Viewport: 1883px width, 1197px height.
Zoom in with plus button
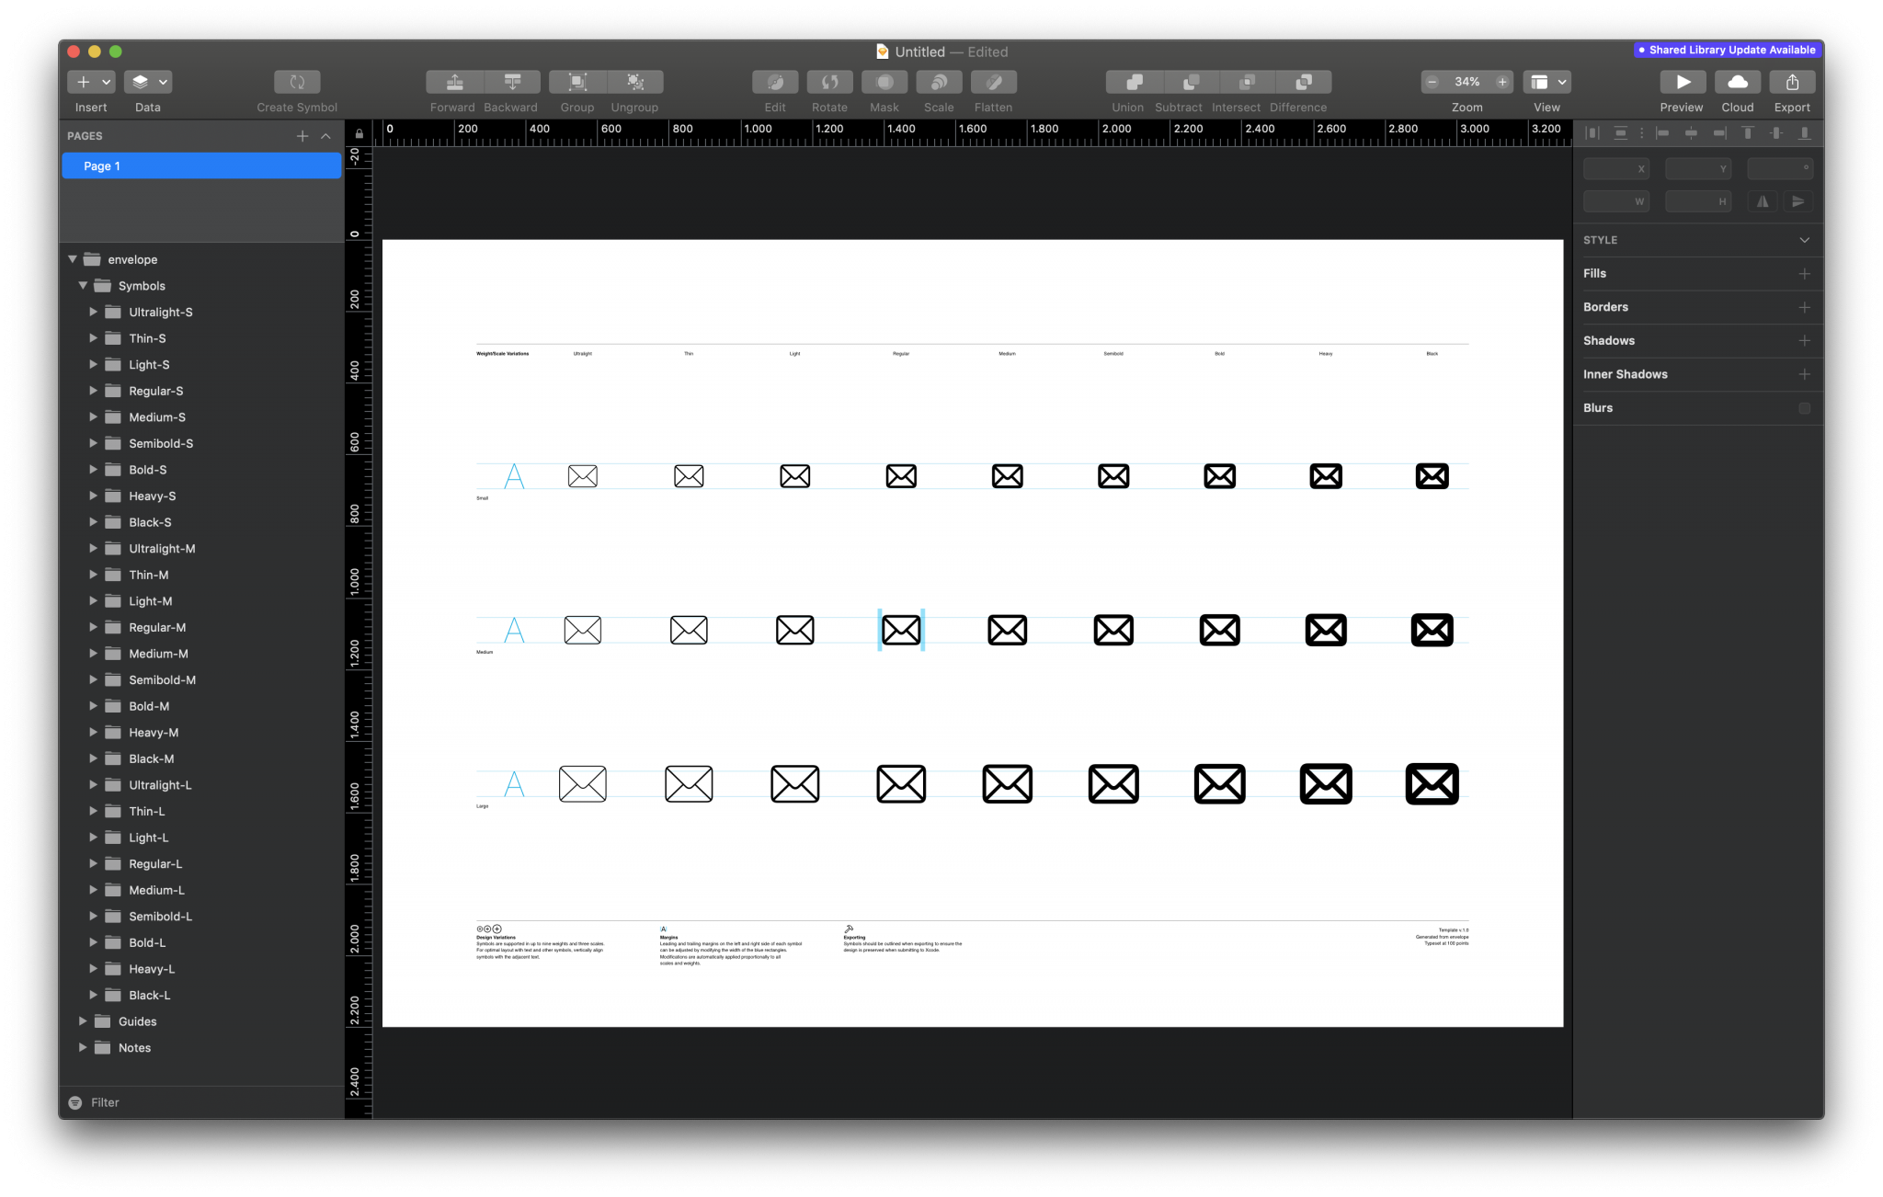click(x=1502, y=82)
